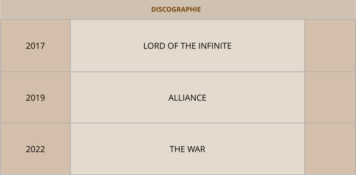356x175 pixels.
Task: Open THE WAR album entry
Action: [x=187, y=149]
